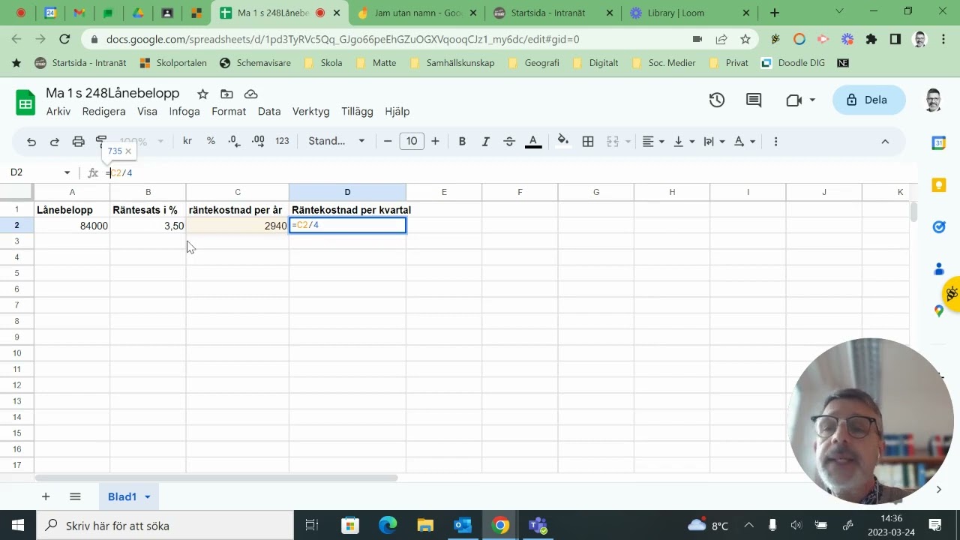Open Maps in the side panel
The width and height of the screenshot is (960, 540).
[x=938, y=310]
